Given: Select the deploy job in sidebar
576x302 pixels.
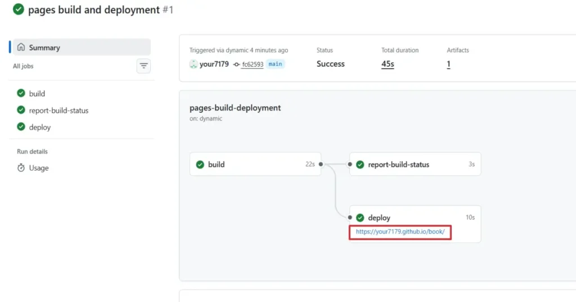Looking at the screenshot, I should pos(40,127).
